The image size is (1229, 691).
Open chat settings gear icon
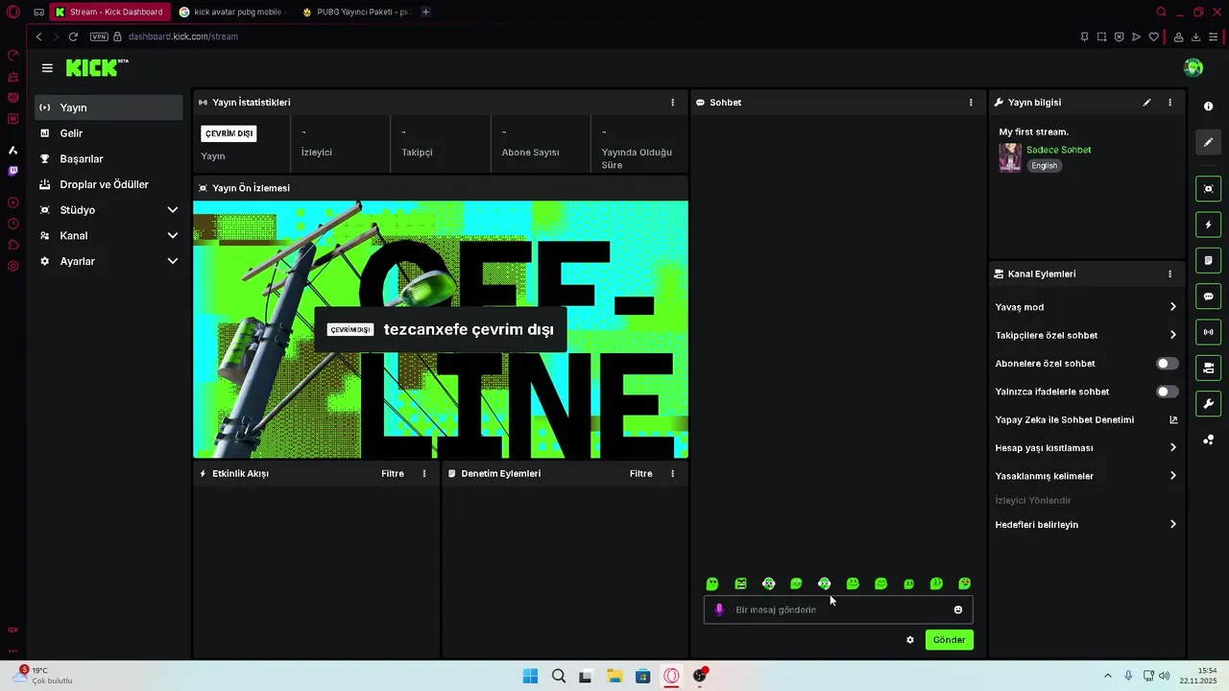910,640
